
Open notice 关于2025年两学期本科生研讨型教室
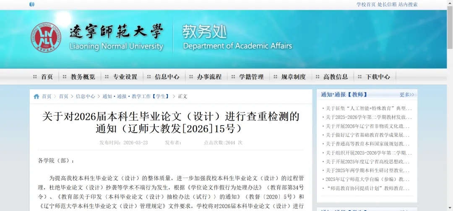click(369, 171)
